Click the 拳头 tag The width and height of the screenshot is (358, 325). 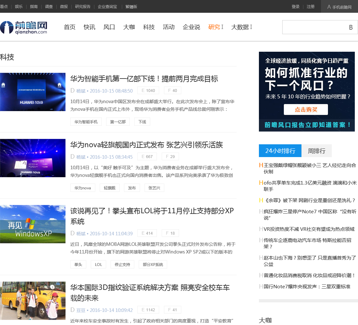point(78,265)
